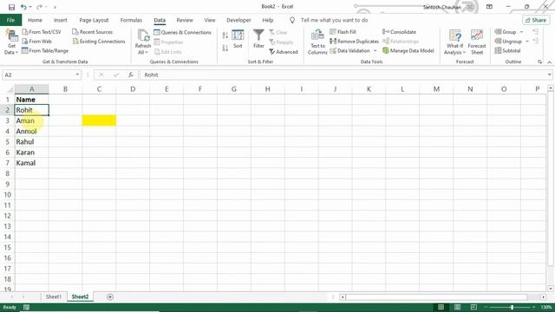Viewport: 555px width, 312px height.
Task: Click Consolidate in Data Tools
Action: (399, 32)
